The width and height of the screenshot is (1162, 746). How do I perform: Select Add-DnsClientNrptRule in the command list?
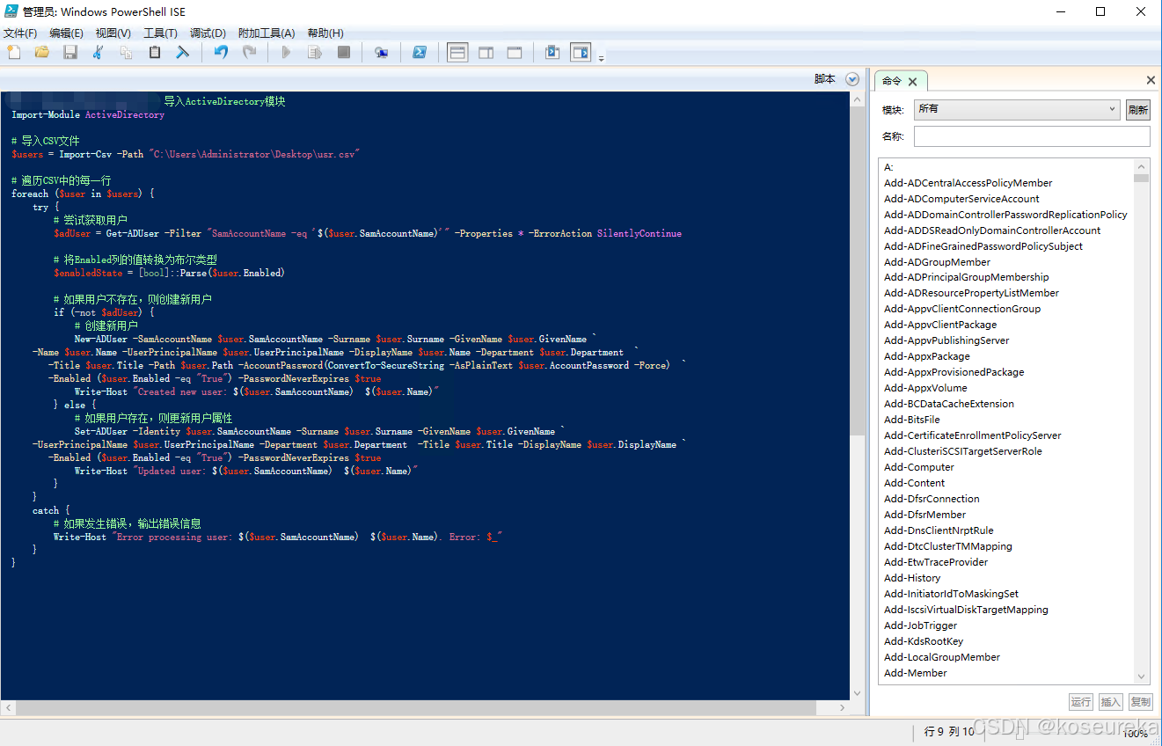939,530
